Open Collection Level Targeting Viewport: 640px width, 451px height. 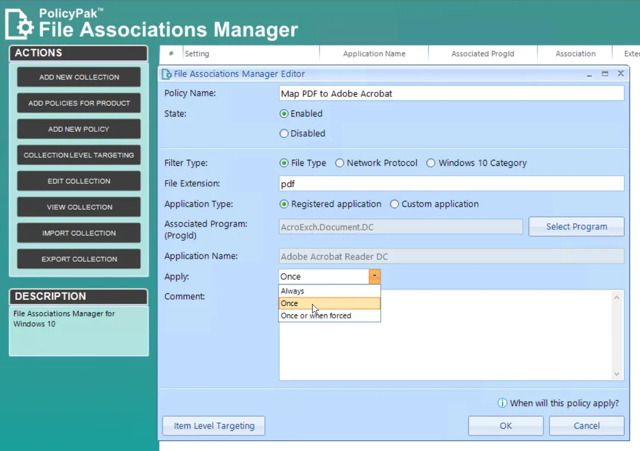[x=79, y=155]
